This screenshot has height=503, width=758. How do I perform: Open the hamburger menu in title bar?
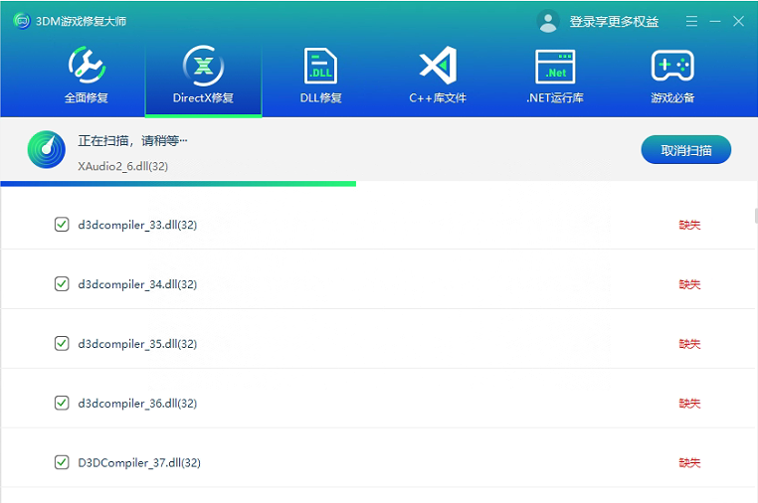691,21
